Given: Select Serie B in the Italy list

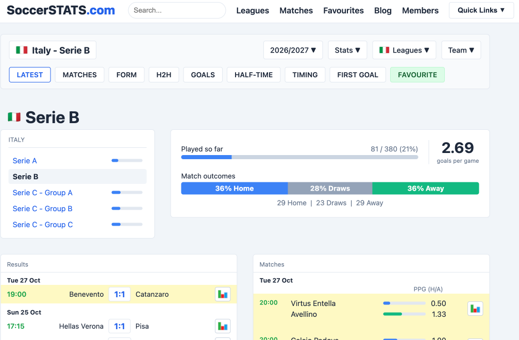Looking at the screenshot, I should tap(77, 177).
